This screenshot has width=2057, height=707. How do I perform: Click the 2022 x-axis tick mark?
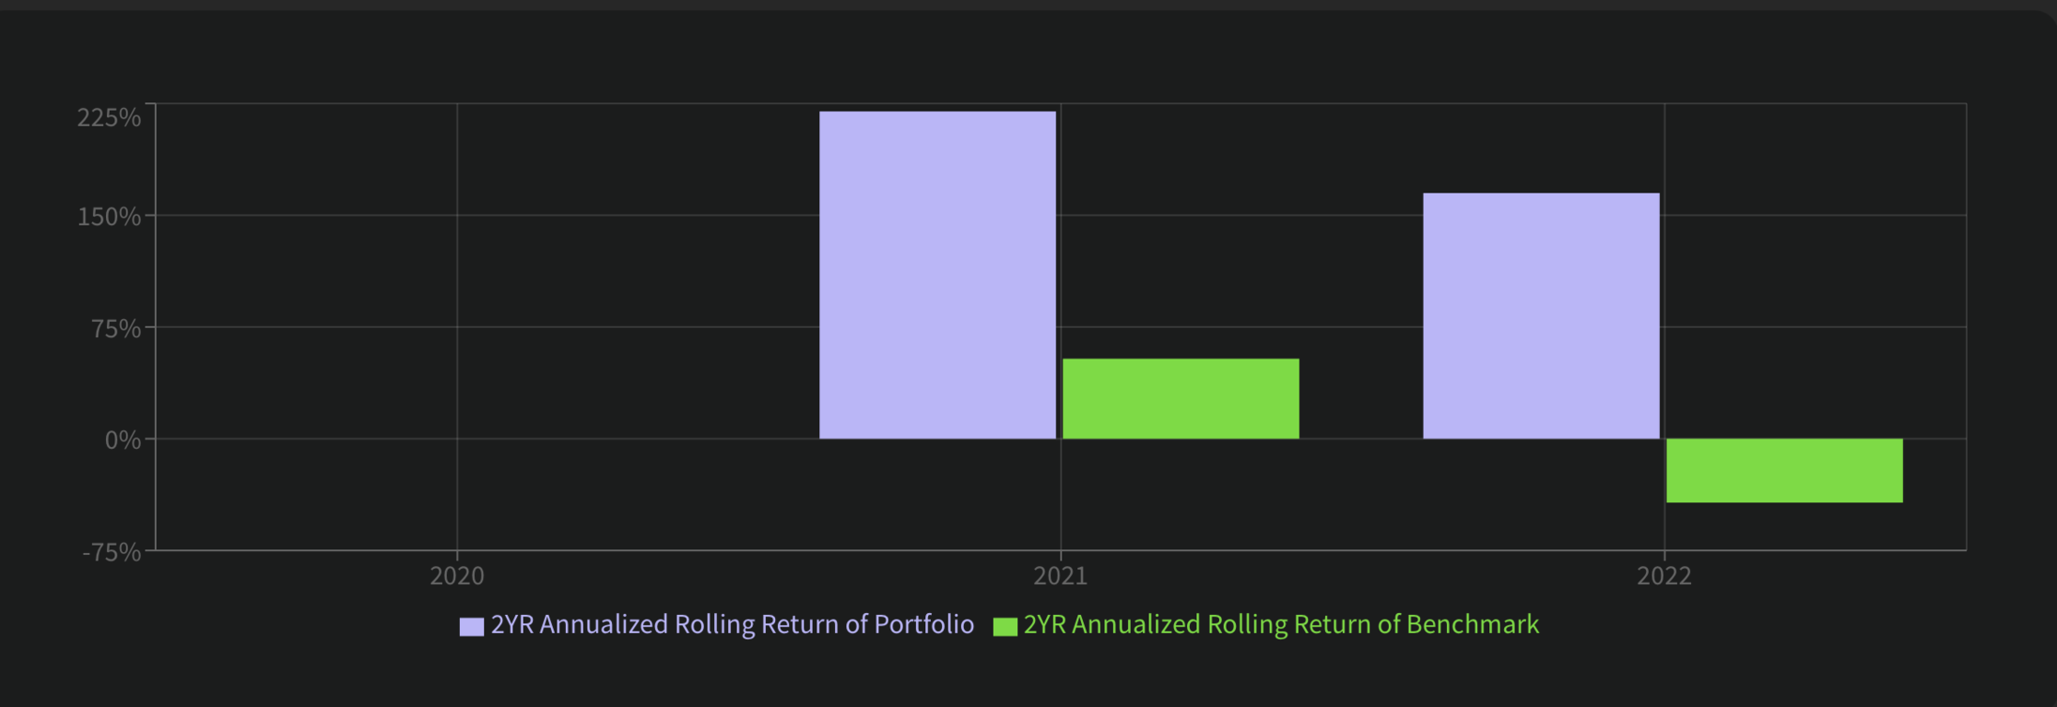(1664, 555)
